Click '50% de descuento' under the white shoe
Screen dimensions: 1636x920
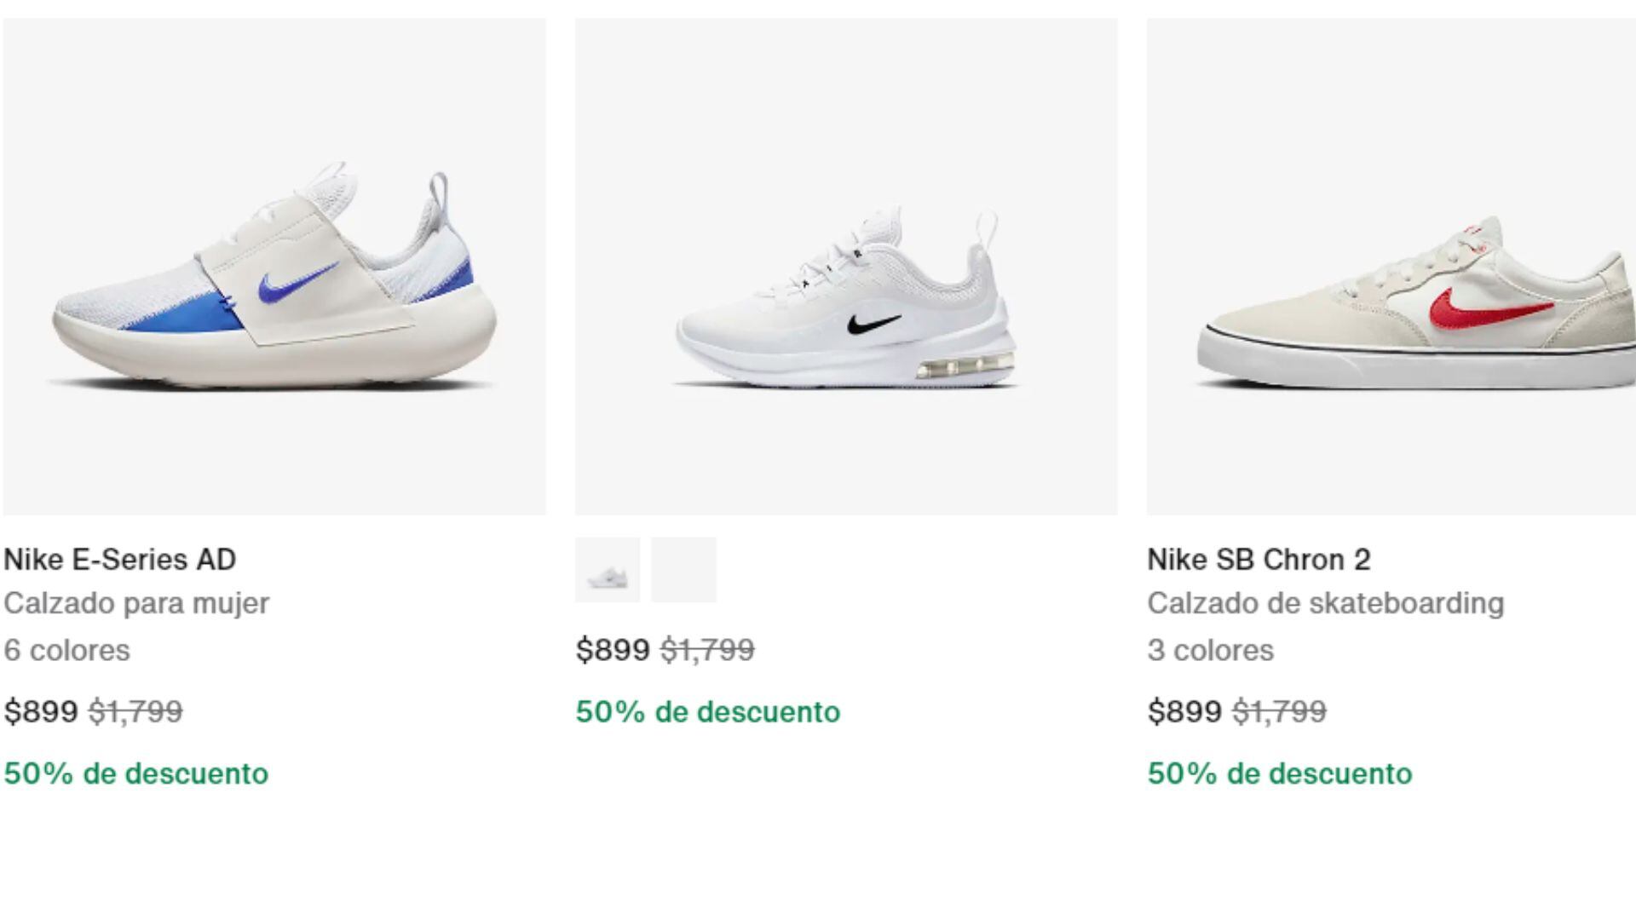tap(708, 711)
